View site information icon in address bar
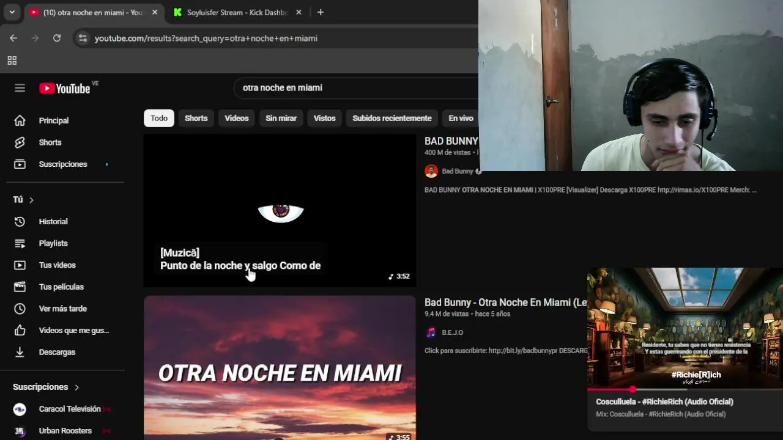Image resolution: width=783 pixels, height=440 pixels. click(83, 38)
